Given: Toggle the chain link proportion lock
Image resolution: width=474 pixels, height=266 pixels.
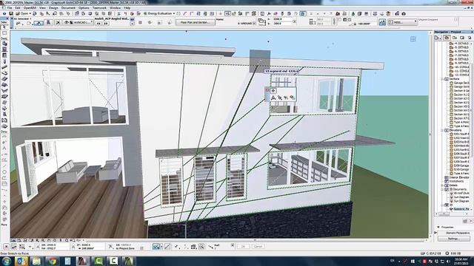Looking at the screenshot, I should click(334, 21).
